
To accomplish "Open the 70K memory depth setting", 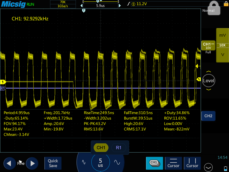I will click(63, 2).
